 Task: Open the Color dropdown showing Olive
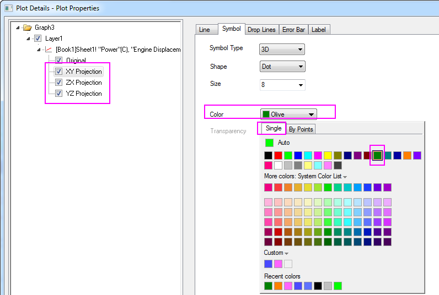[x=288, y=114]
